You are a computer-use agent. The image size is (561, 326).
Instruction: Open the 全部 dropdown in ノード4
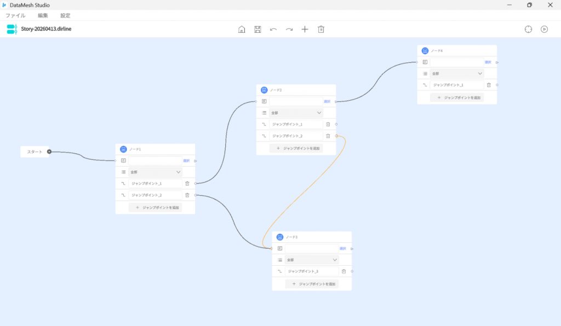[x=457, y=73]
